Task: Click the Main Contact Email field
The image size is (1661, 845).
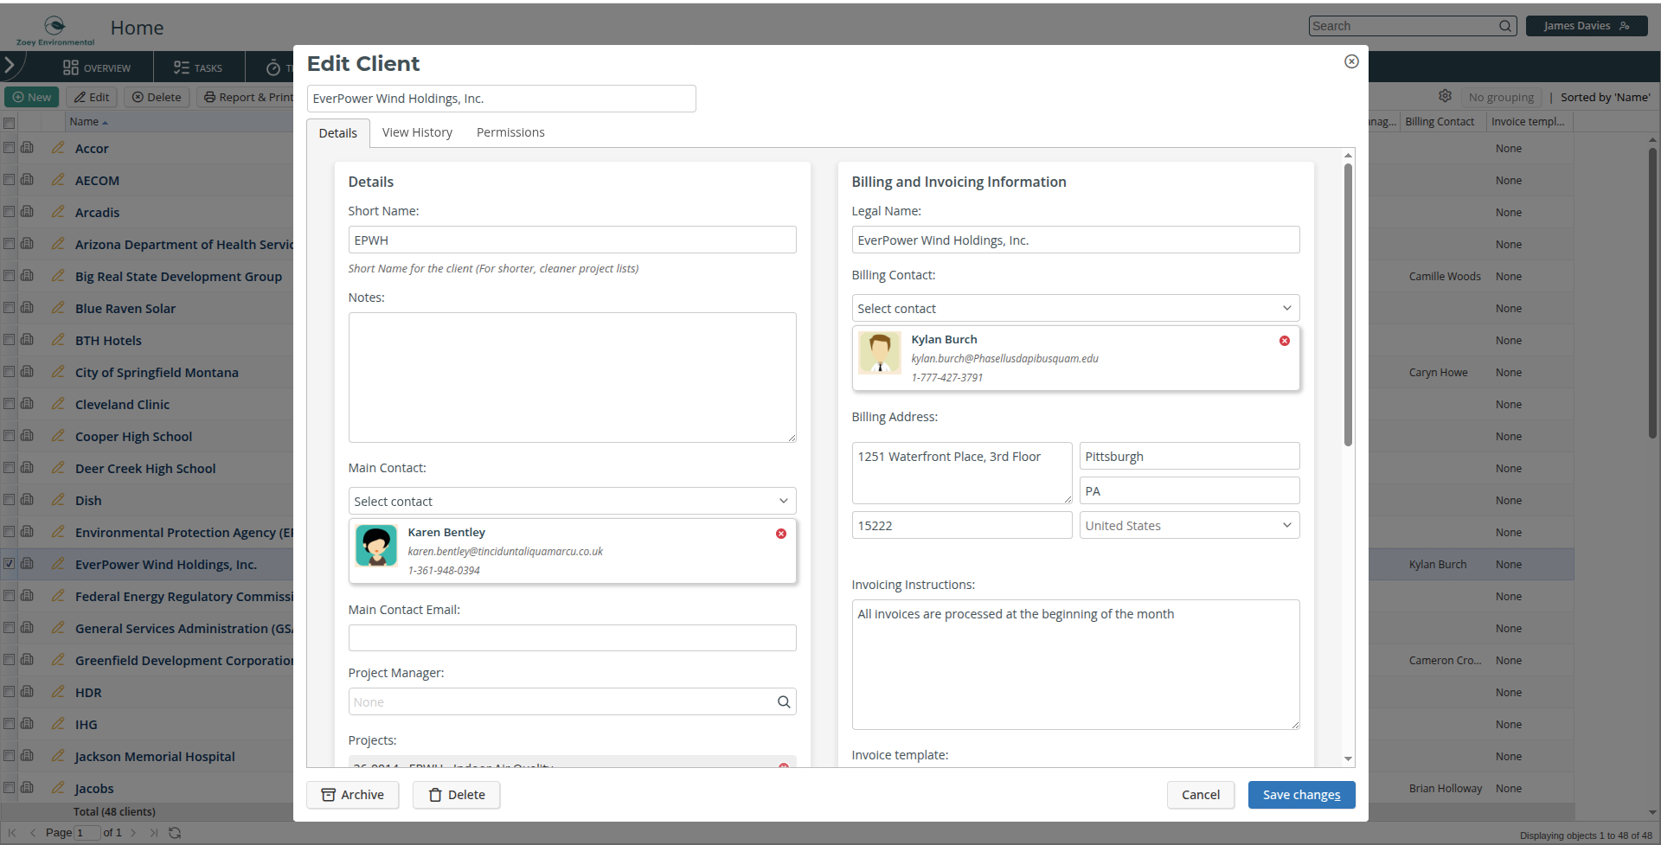Action: [x=572, y=637]
